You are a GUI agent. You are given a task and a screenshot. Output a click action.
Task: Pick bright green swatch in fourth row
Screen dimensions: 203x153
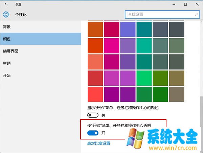point(144,78)
